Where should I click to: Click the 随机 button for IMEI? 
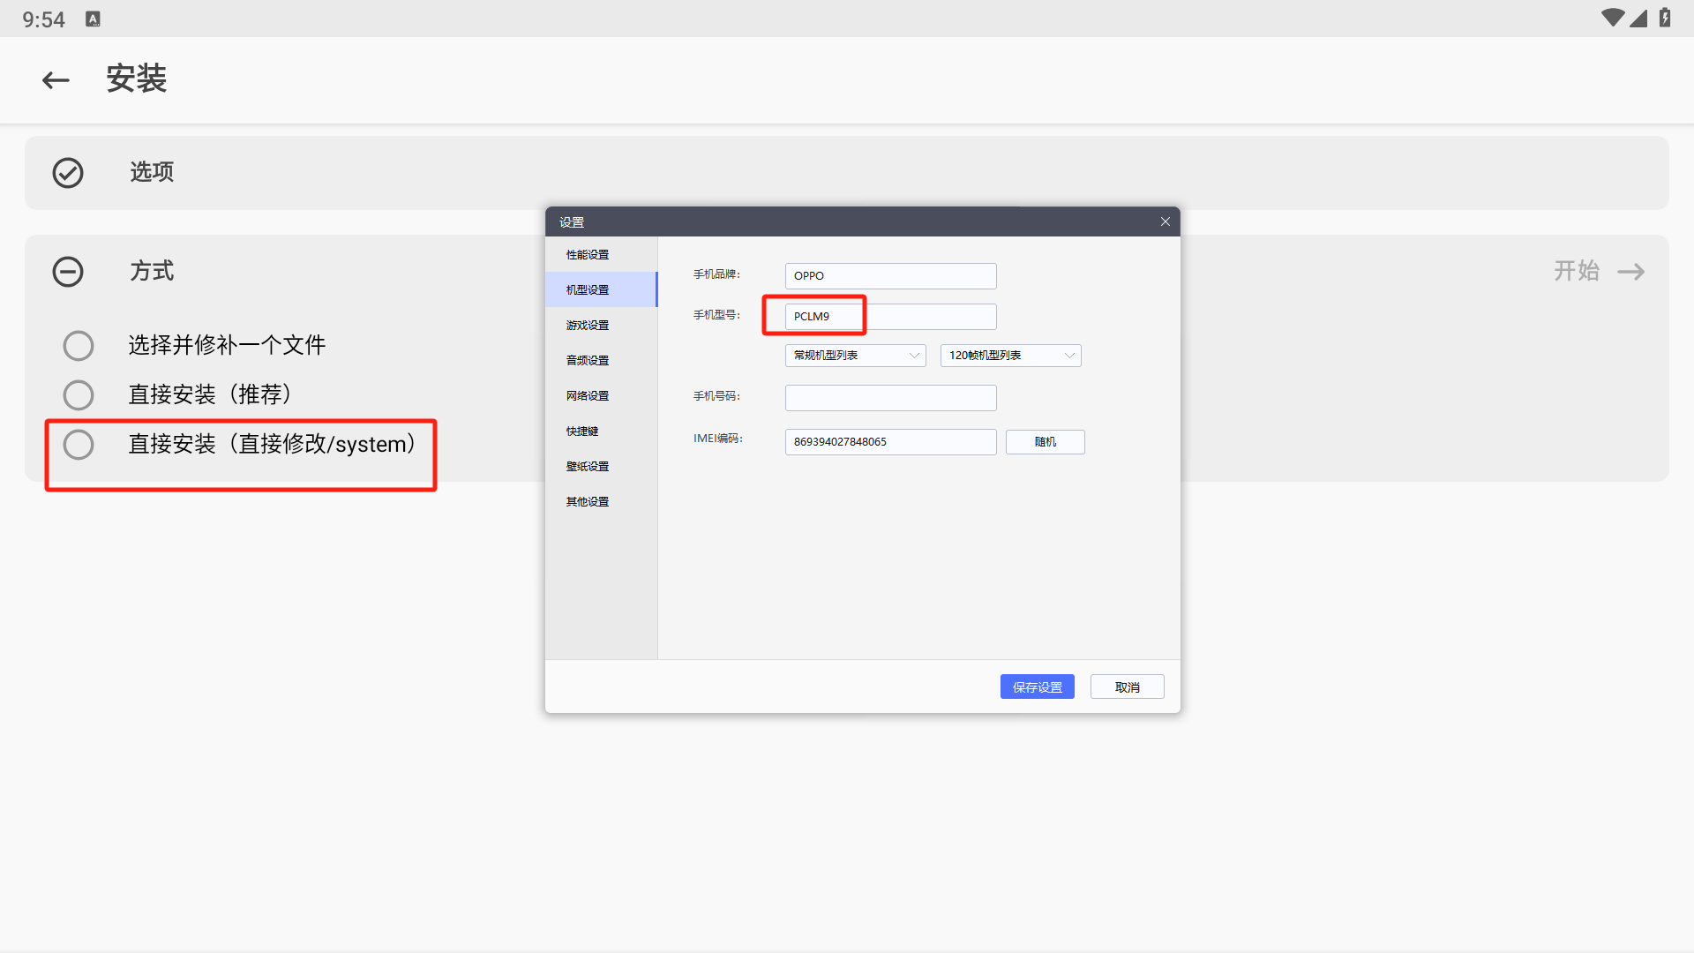click(x=1045, y=441)
